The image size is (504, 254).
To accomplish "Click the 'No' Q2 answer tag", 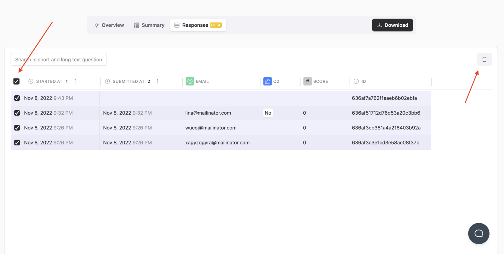I will point(268,113).
